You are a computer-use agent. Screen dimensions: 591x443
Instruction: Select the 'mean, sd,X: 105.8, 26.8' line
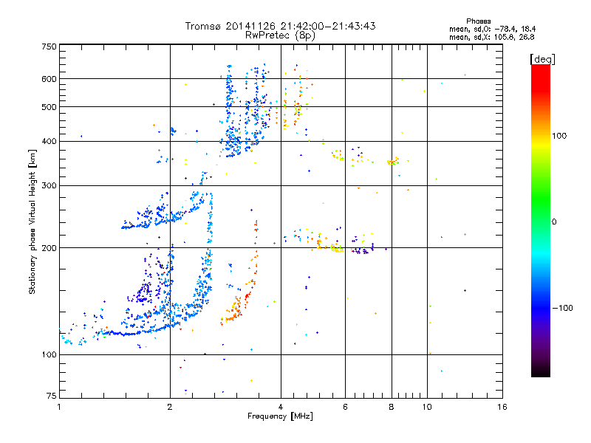(x=491, y=37)
